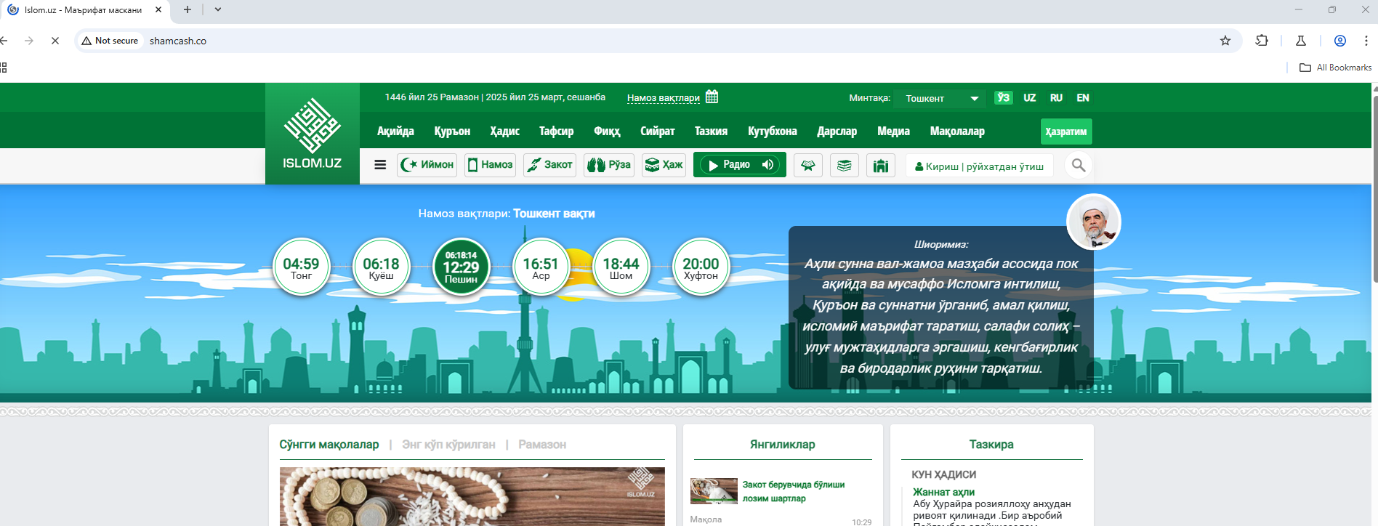Select the 06:18 Қуёш time circle
The image size is (1378, 526).
(381, 267)
